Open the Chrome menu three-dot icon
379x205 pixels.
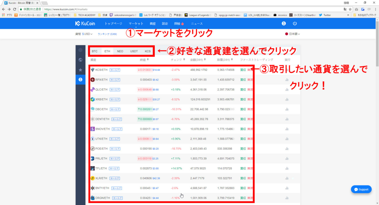click(x=375, y=9)
